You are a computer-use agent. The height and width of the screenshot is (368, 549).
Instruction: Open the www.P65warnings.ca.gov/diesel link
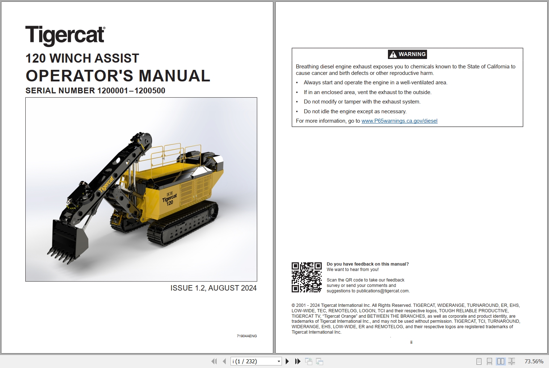(399, 121)
